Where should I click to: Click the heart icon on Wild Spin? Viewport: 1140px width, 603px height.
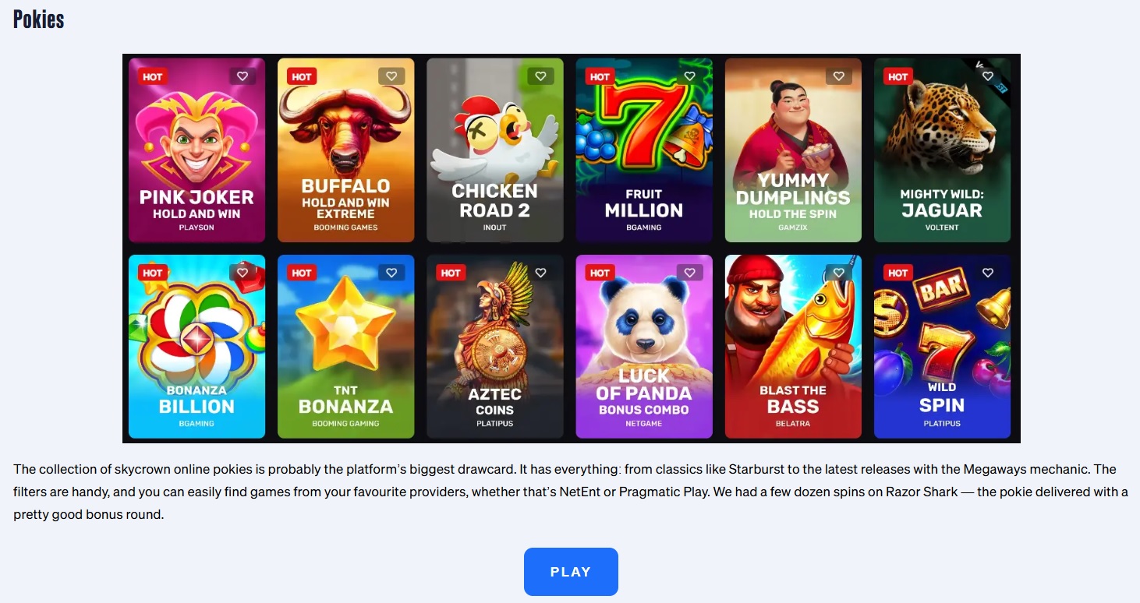click(x=988, y=273)
